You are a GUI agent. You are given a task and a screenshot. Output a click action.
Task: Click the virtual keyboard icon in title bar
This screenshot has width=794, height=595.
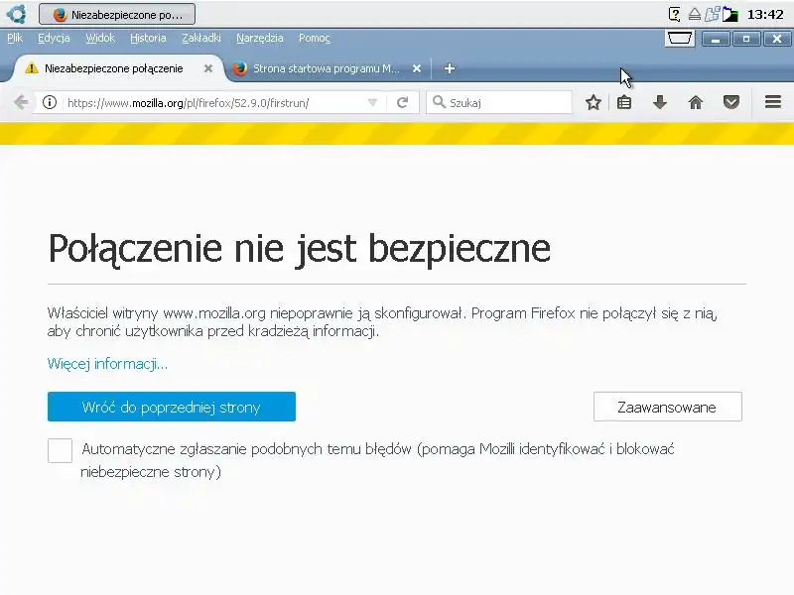(x=679, y=39)
